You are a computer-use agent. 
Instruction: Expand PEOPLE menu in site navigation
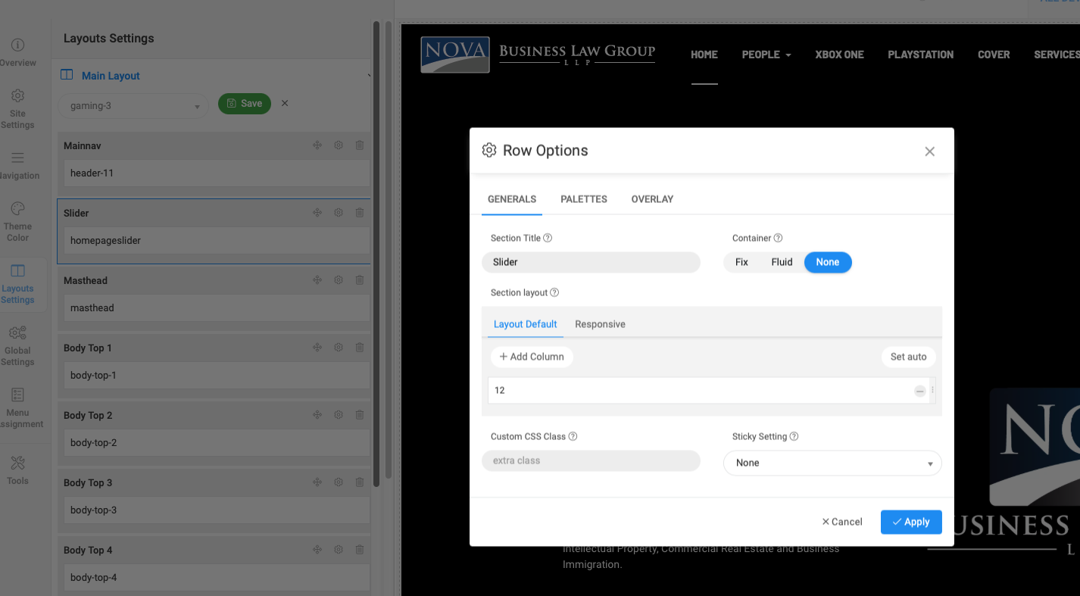(766, 55)
